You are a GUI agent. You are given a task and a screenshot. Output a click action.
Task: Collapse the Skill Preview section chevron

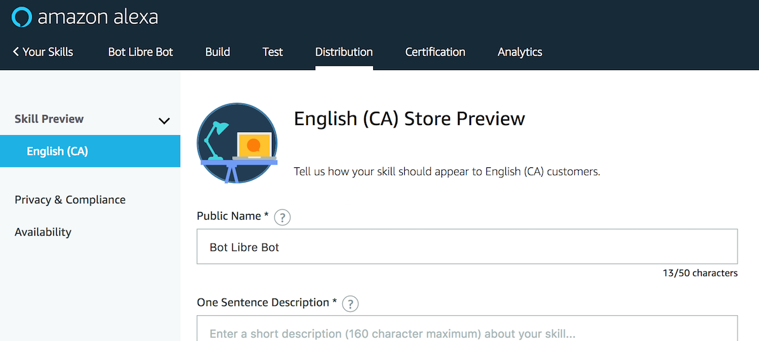coord(164,120)
